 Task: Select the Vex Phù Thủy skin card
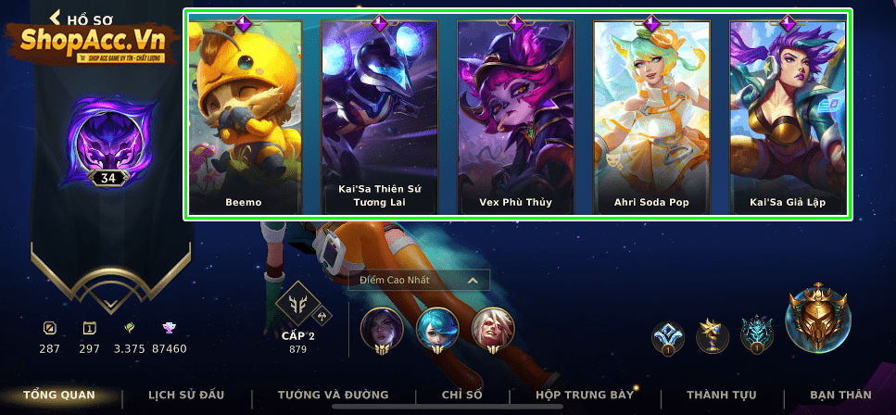click(x=515, y=116)
